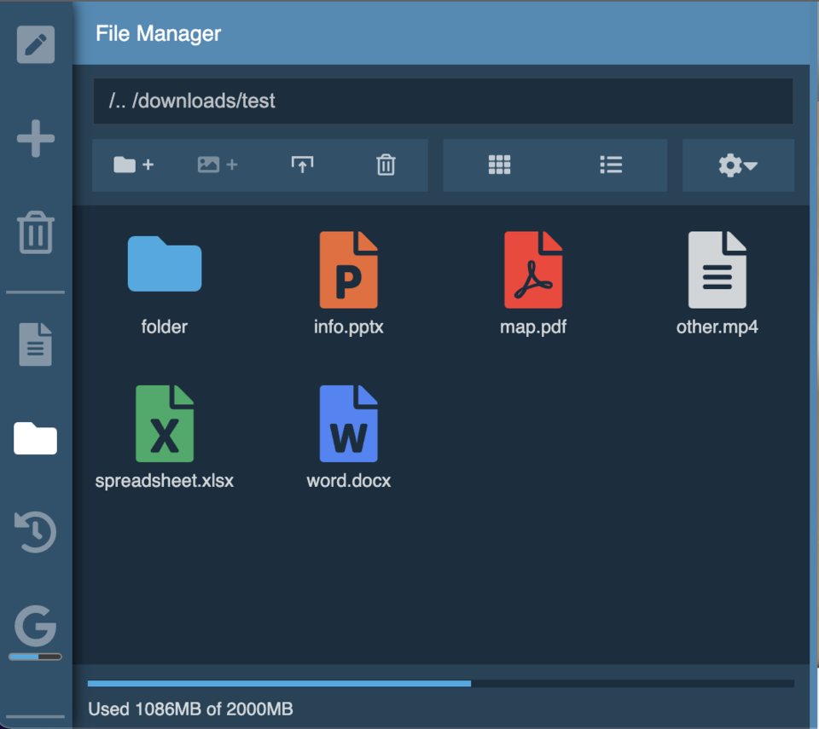Switch to grid view layout
This screenshot has height=729, width=819.
pos(499,165)
